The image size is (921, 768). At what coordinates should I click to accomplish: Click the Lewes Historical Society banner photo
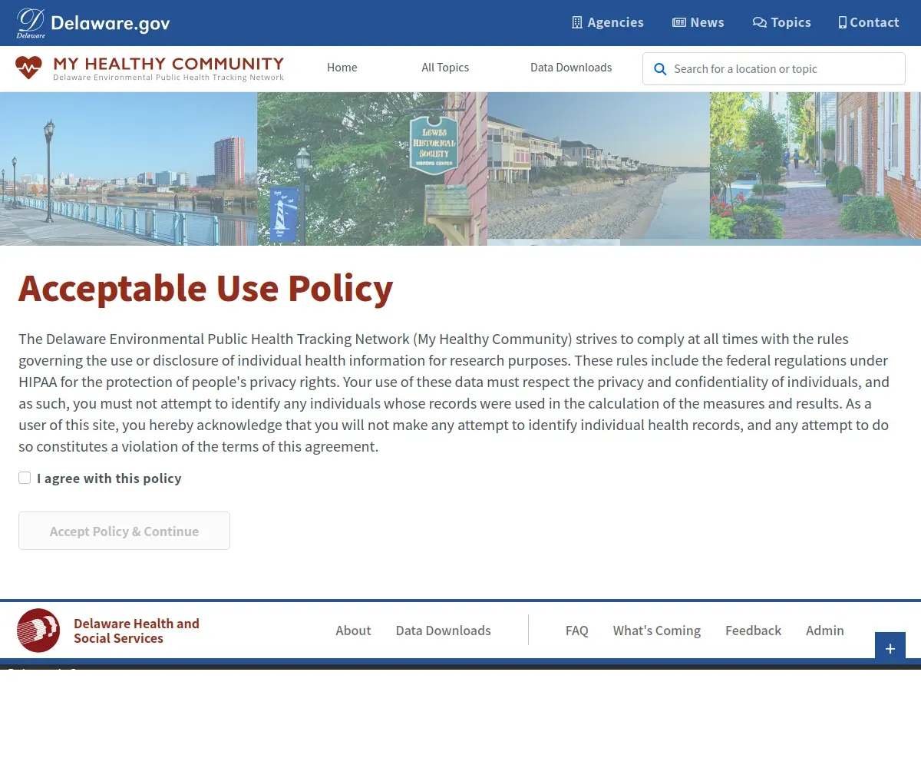[x=372, y=169]
